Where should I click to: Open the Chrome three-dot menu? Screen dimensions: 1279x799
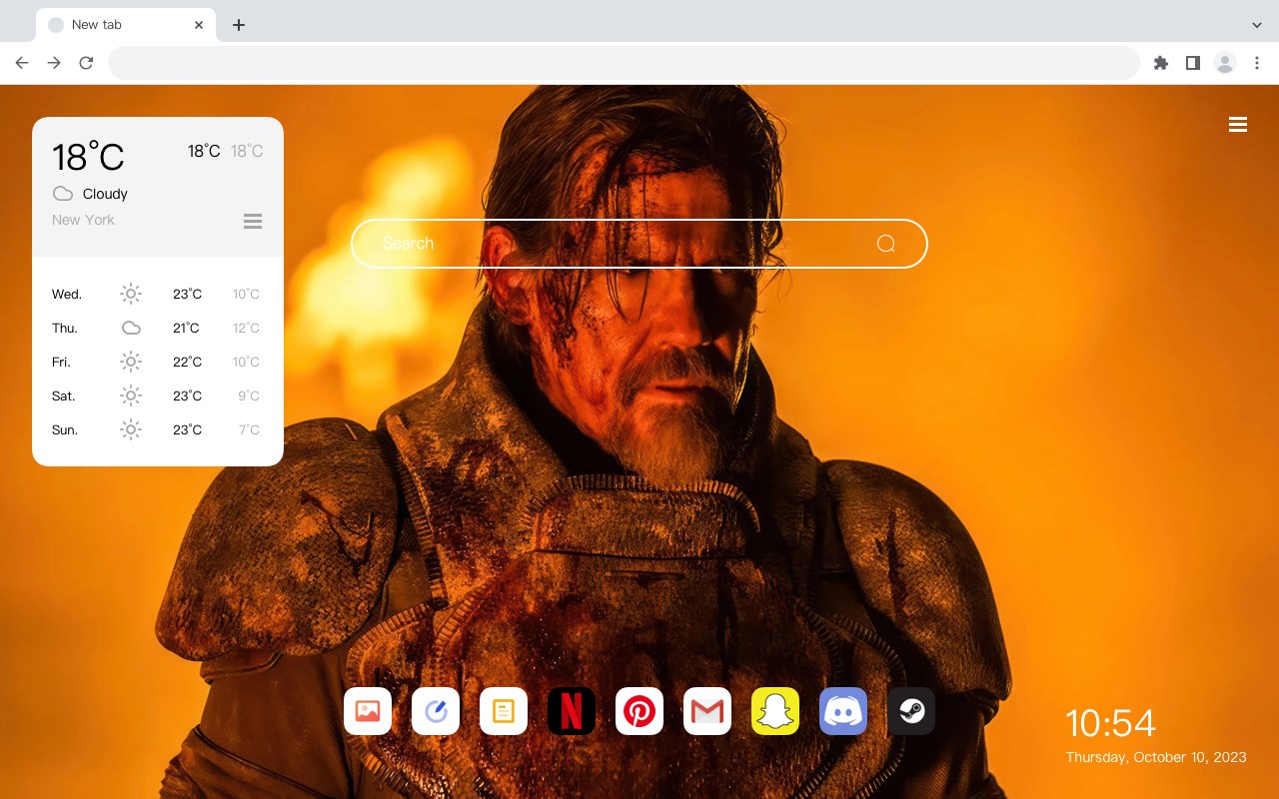1257,63
